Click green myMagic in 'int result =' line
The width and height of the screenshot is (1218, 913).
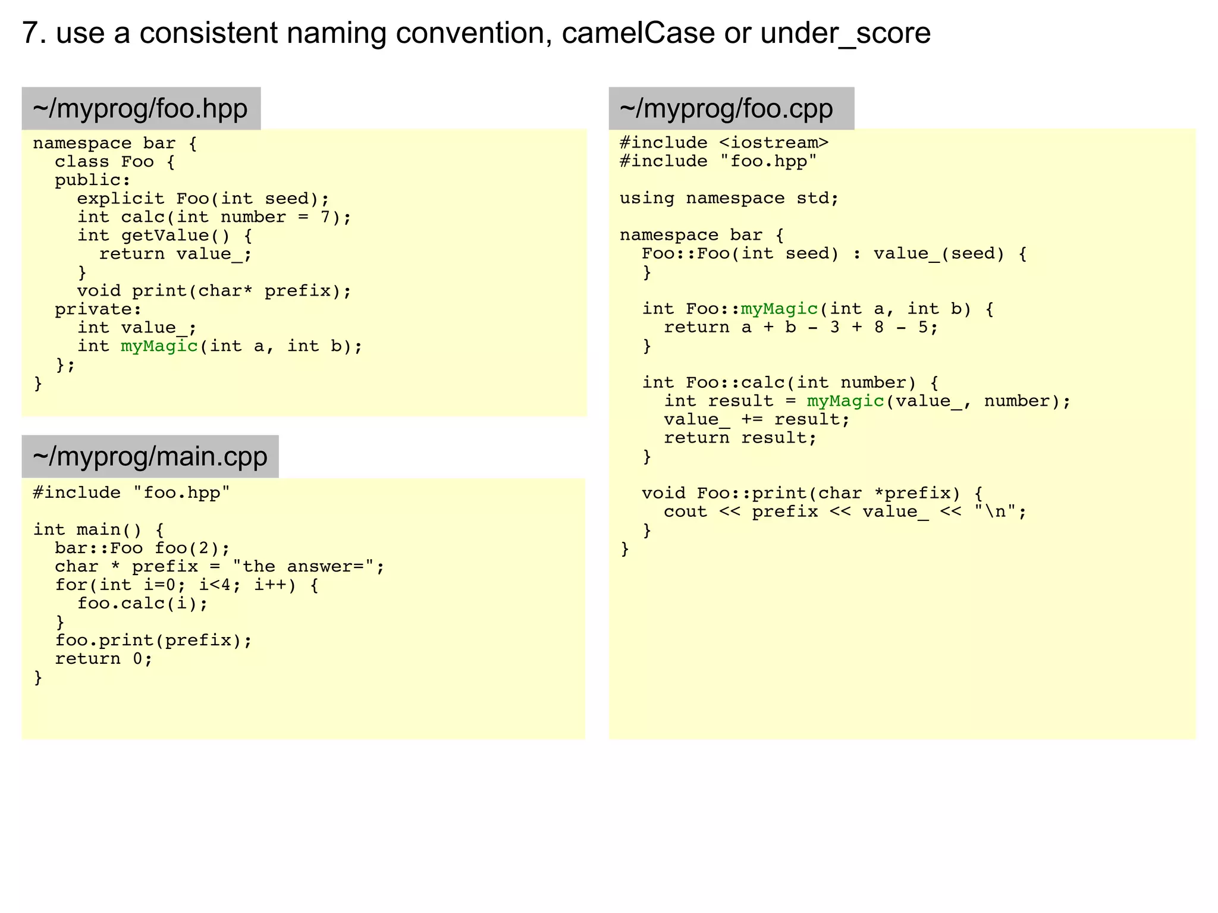point(845,401)
